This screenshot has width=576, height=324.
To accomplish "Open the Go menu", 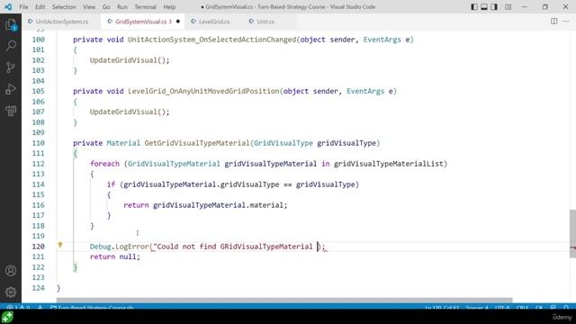I will [x=106, y=6].
